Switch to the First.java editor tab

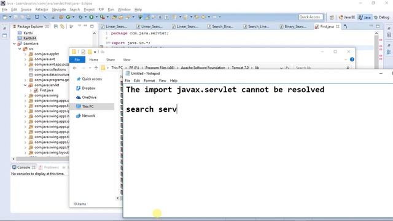click(327, 26)
